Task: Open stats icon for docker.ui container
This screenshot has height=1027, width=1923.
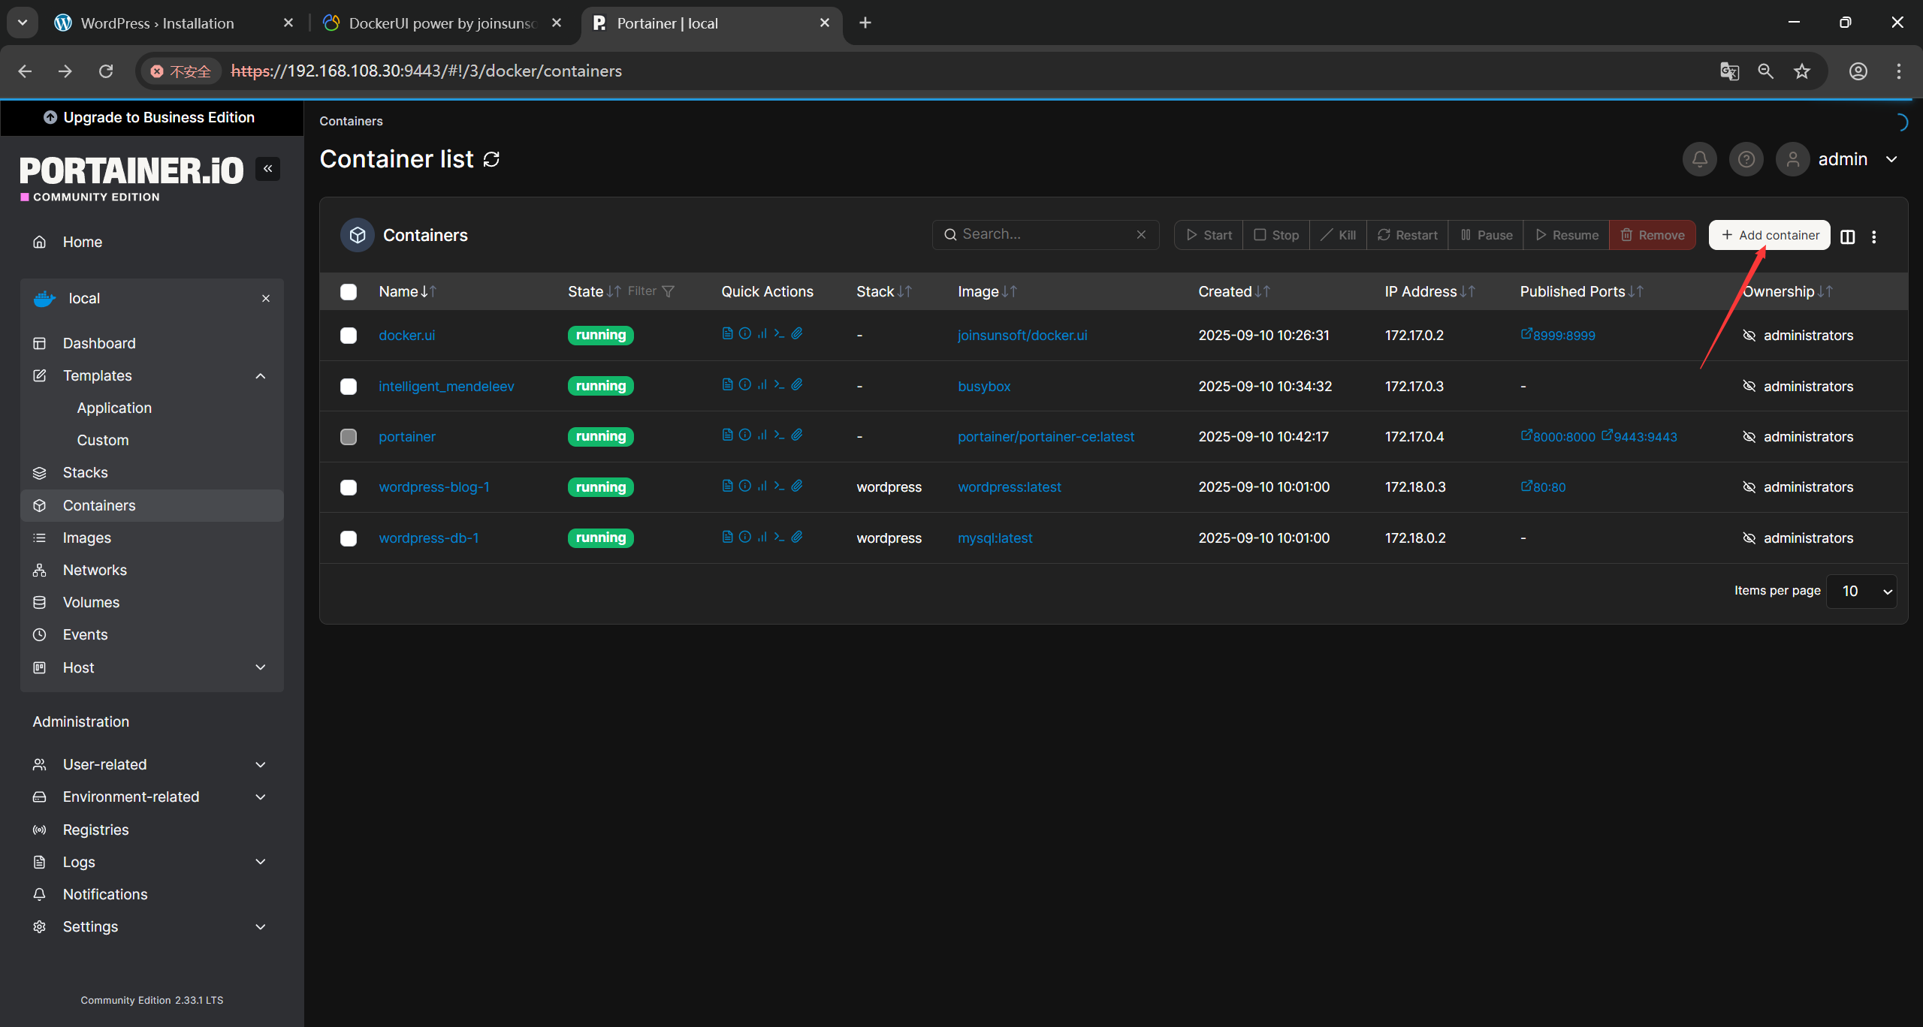Action: point(762,333)
